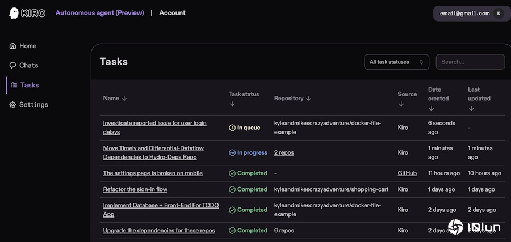Click the Tasks checklist icon in sidebar
The image size is (511, 242).
point(14,85)
